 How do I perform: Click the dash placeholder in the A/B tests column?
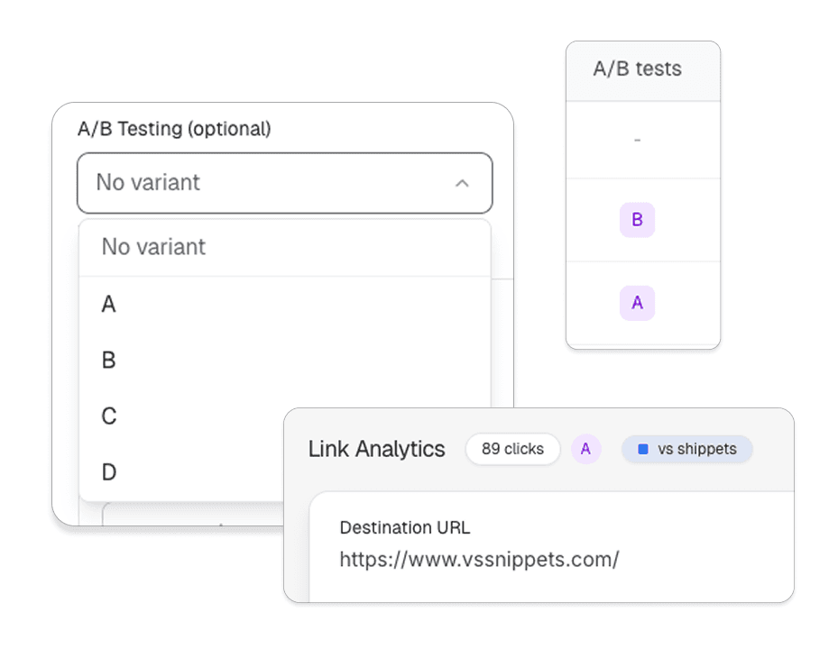pos(637,140)
